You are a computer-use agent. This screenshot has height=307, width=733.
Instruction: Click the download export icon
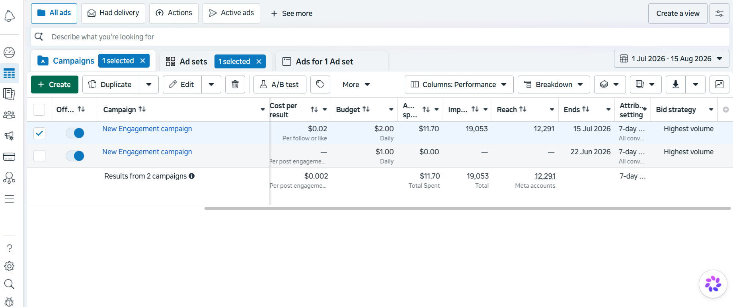tap(676, 84)
